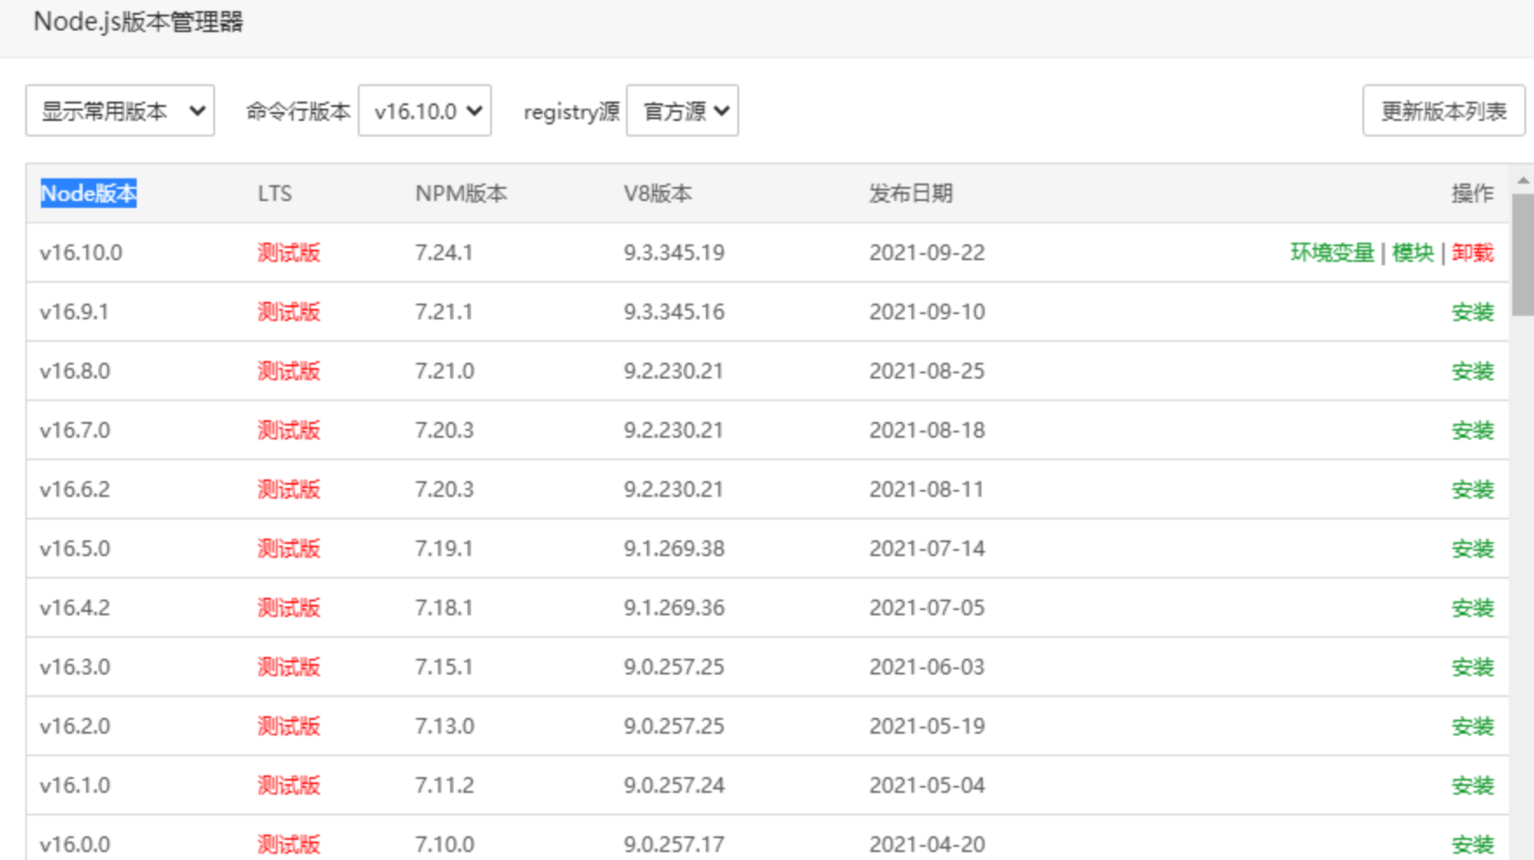Click 环境变量 link for v16.10.0

1332,252
